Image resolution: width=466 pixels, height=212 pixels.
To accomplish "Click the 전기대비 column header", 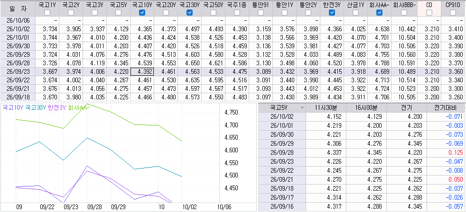I will point(446,108).
